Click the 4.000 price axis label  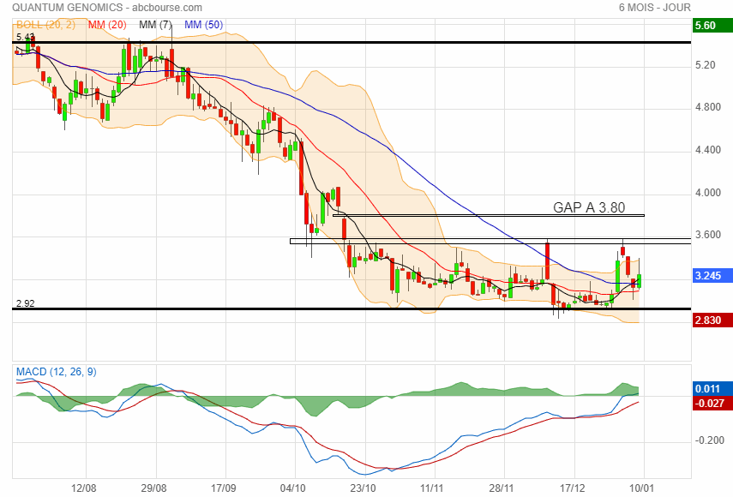708,193
